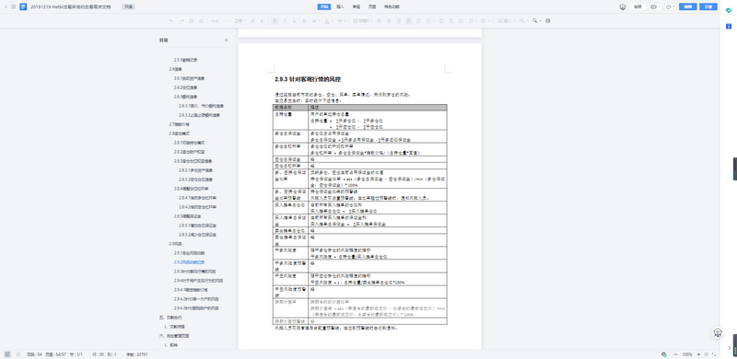Open outline entry 2.9.3 针对客观行情的风控

(x=194, y=272)
